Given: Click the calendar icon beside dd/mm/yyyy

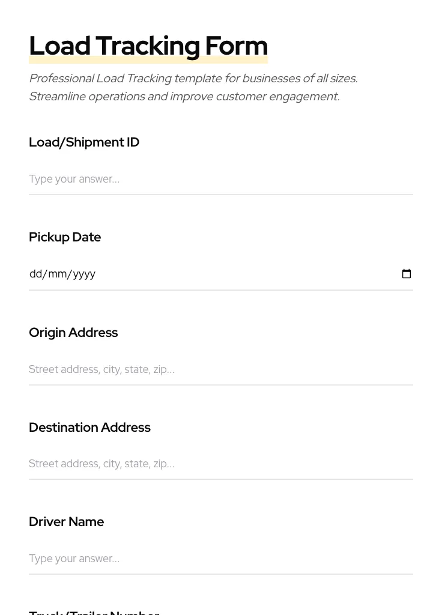Looking at the screenshot, I should coord(407,274).
